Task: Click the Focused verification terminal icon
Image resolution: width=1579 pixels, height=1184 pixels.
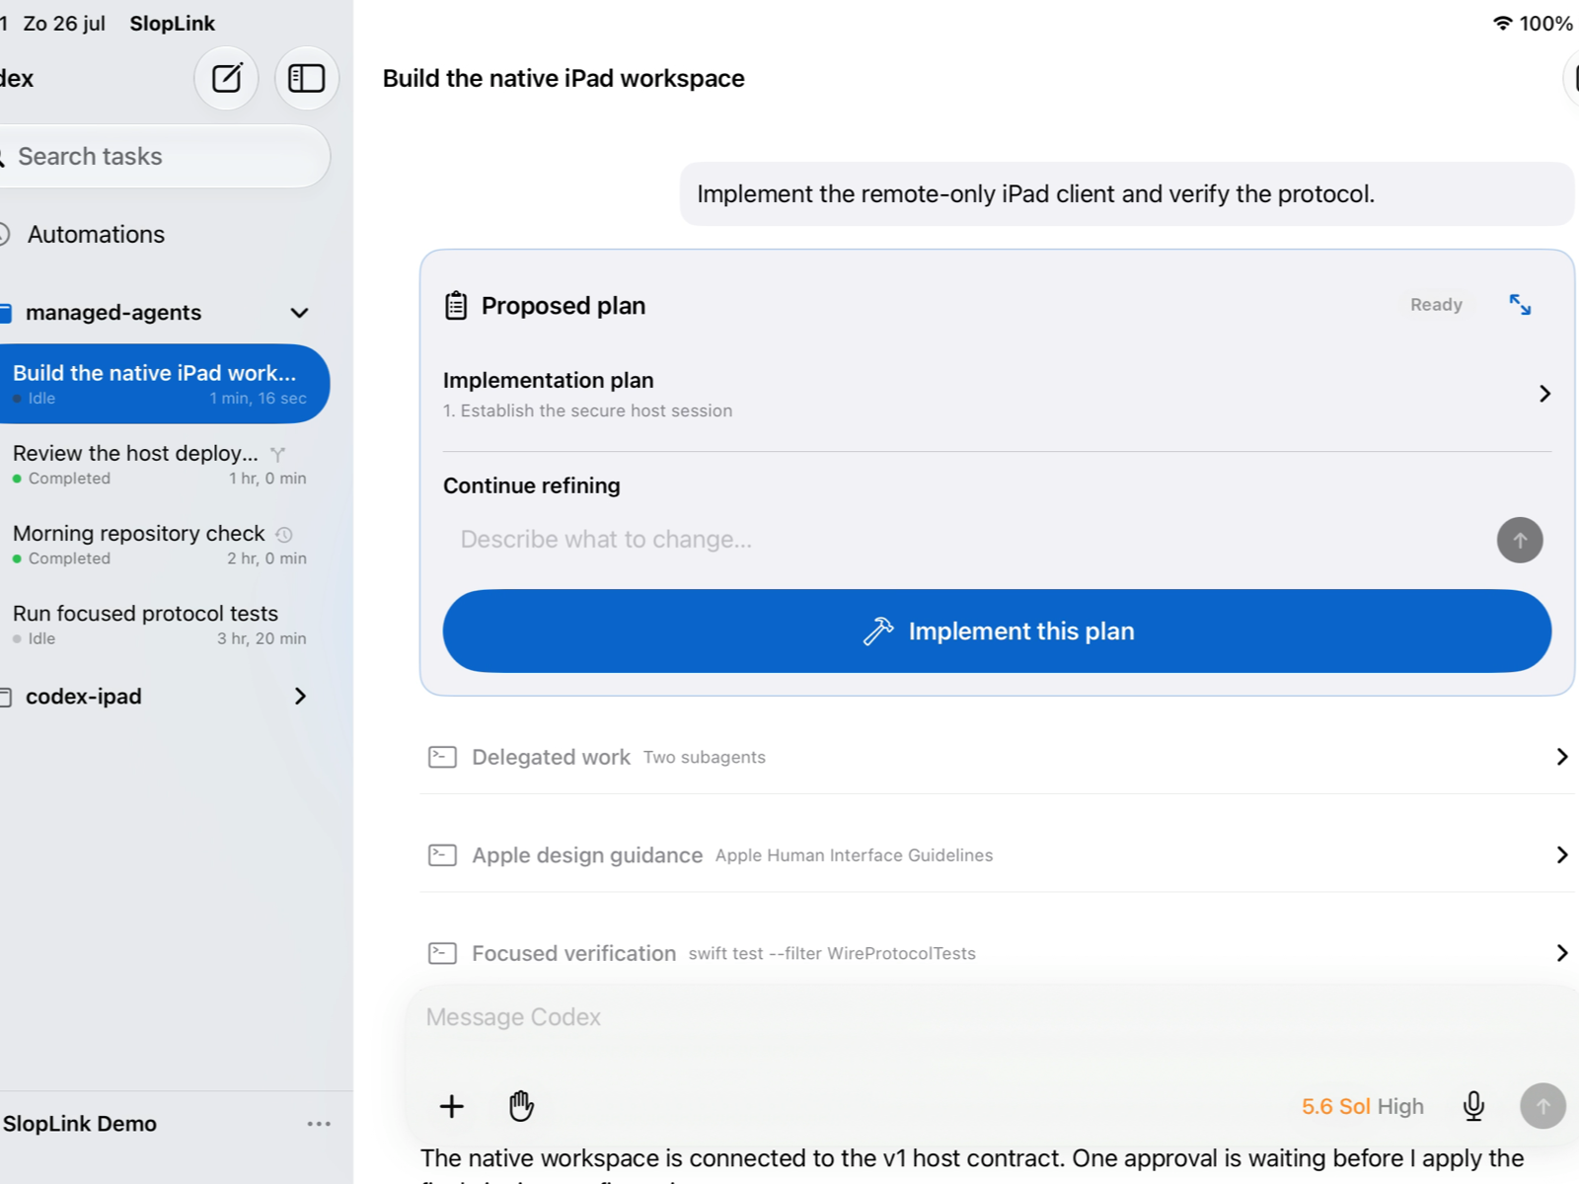Action: tap(442, 953)
